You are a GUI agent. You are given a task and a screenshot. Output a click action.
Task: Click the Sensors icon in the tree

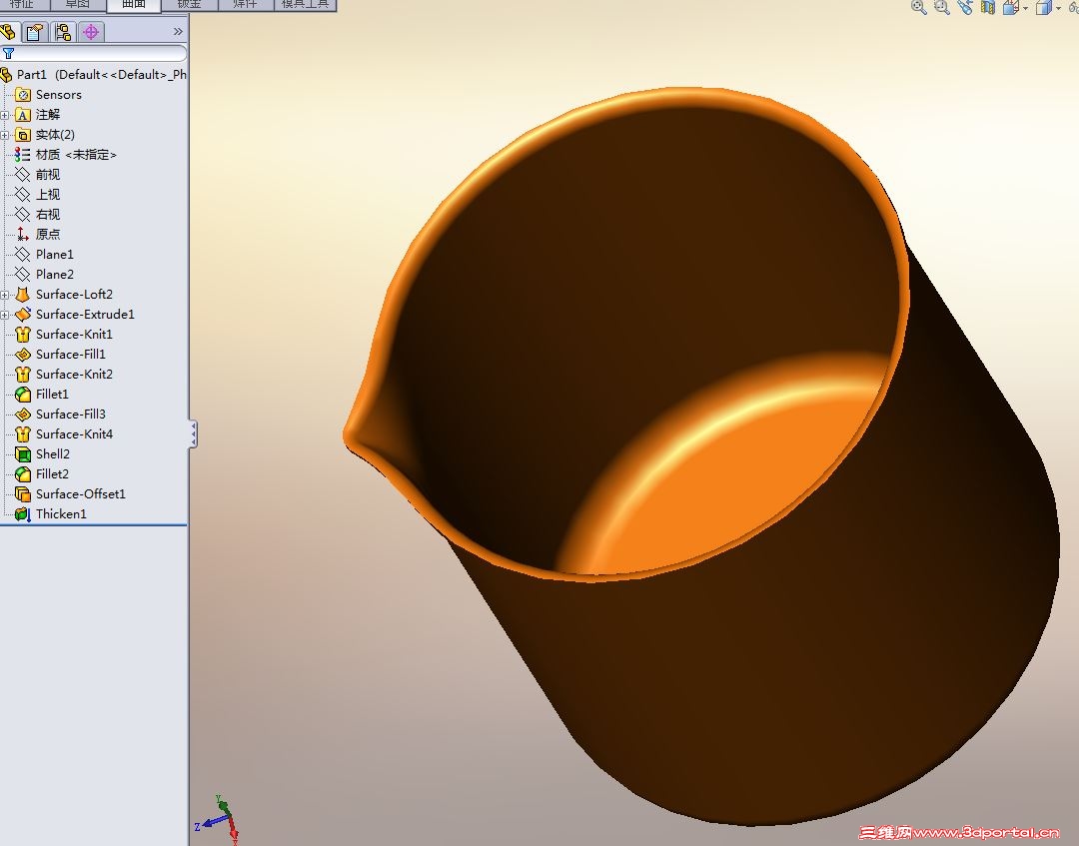pos(23,95)
